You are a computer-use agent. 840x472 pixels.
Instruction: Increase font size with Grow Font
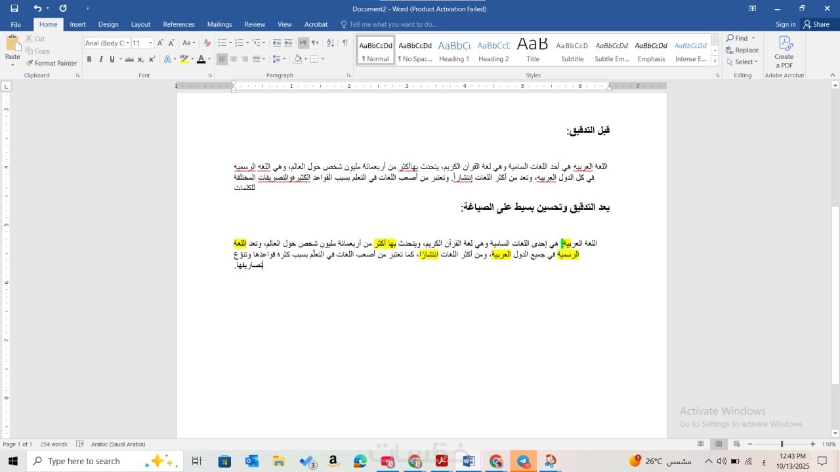(x=160, y=43)
